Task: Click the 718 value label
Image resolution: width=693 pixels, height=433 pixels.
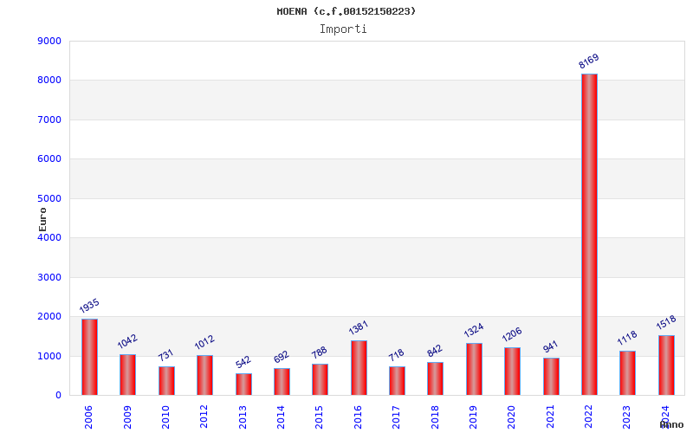Action: [x=396, y=355]
